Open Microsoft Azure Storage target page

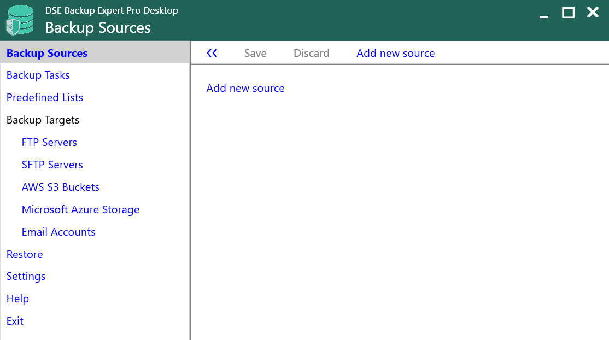80,210
